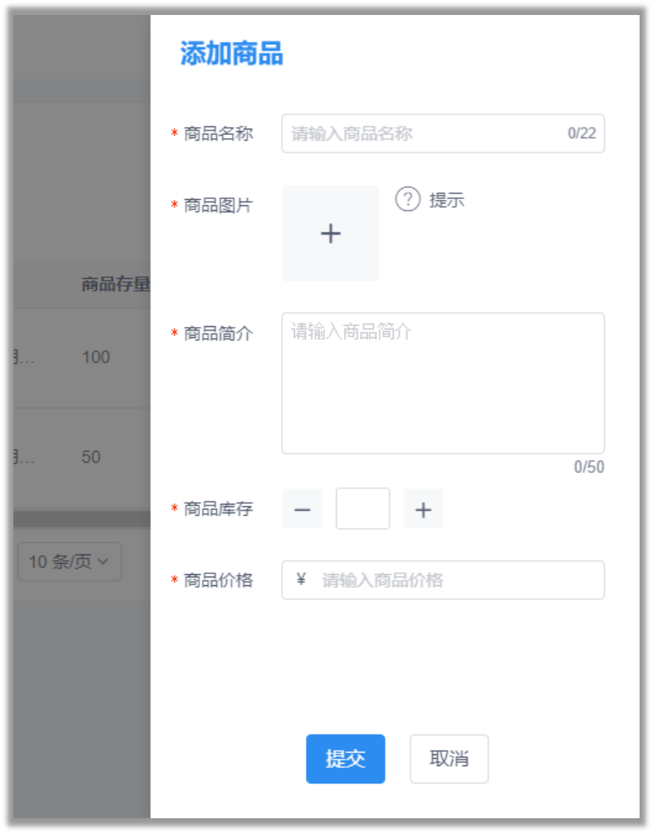Click the yen symbol in price field
The width and height of the screenshot is (653, 834).
tap(301, 579)
